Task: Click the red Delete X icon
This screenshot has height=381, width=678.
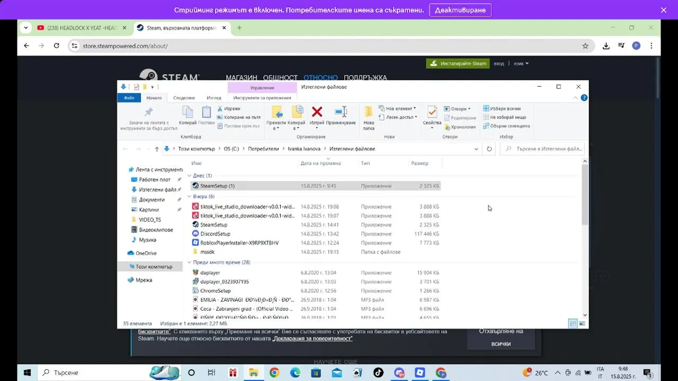Action: click(317, 112)
